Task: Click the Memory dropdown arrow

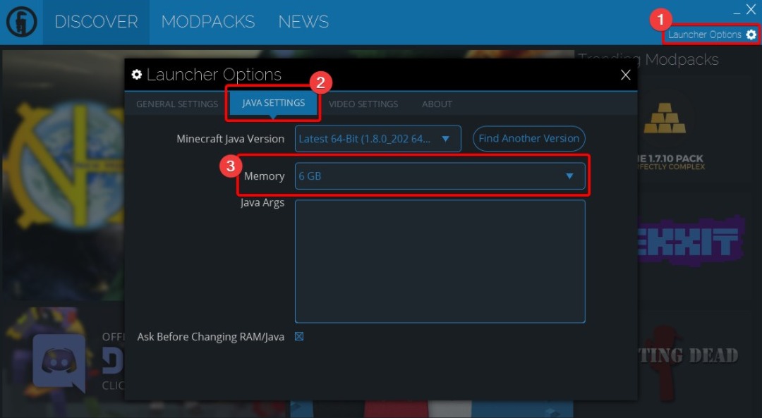Action: pos(569,176)
